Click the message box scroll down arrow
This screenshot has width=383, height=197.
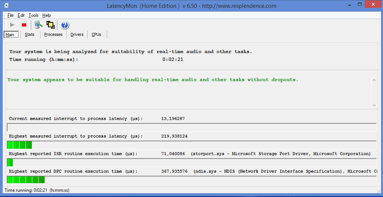pos(374,105)
